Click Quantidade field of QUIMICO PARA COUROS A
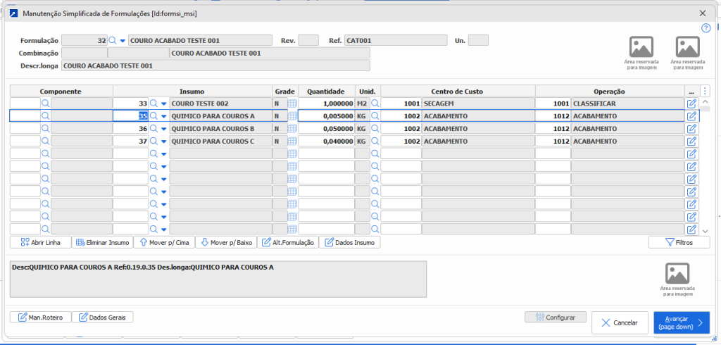 click(326, 116)
